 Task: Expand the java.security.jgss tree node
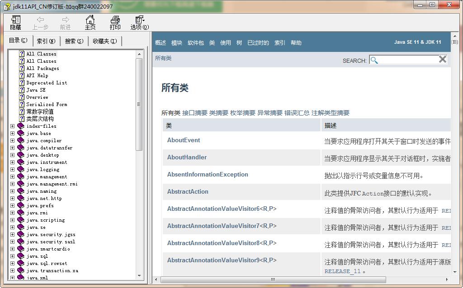click(12, 234)
